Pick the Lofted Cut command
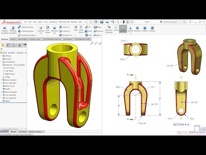The image size is (206, 155). [64, 31]
